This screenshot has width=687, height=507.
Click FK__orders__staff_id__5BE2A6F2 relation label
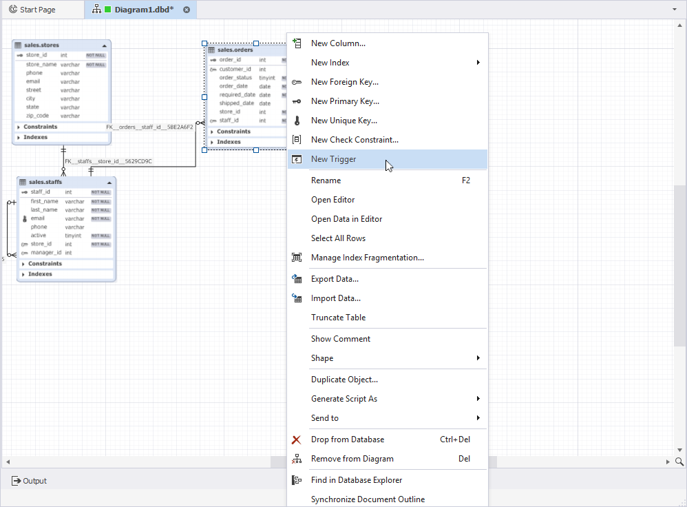(x=149, y=127)
